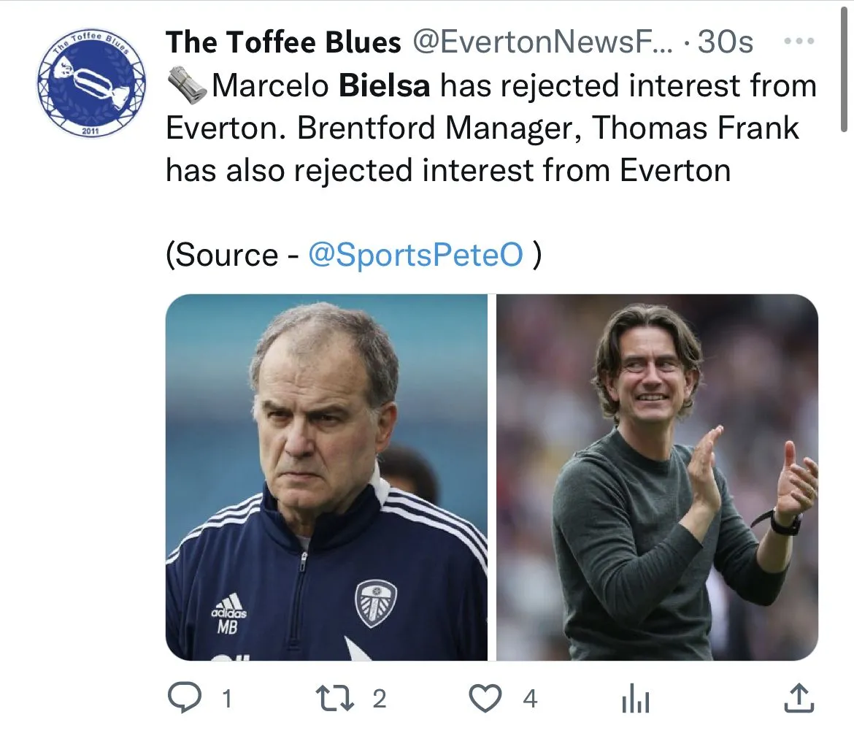The width and height of the screenshot is (854, 744).
Task: Click the newspaper emoji before Marcelo
Action: (186, 86)
